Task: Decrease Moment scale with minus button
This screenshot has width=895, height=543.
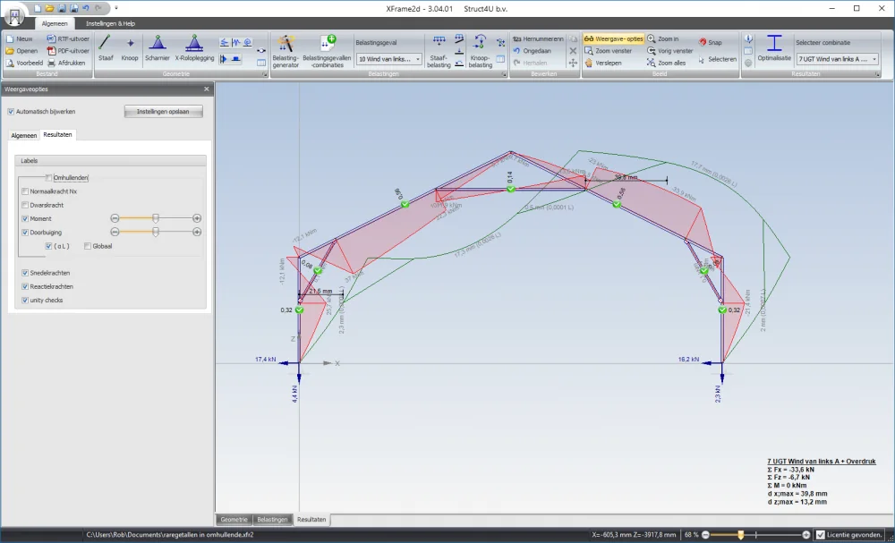Action: (115, 218)
